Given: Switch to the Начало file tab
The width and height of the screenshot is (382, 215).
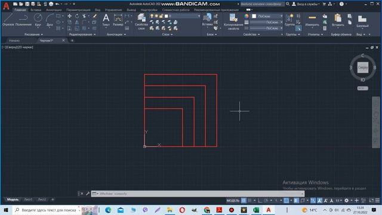Looking at the screenshot, I should point(14,41).
